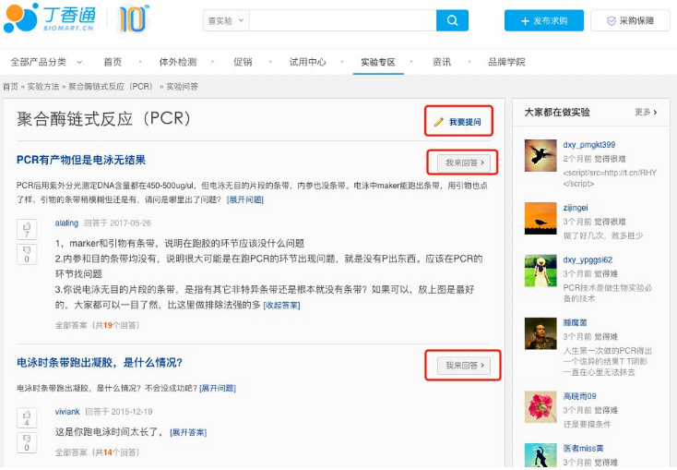Click answer date 回答于 2017-05-26
The image size is (677, 470).
tap(117, 223)
